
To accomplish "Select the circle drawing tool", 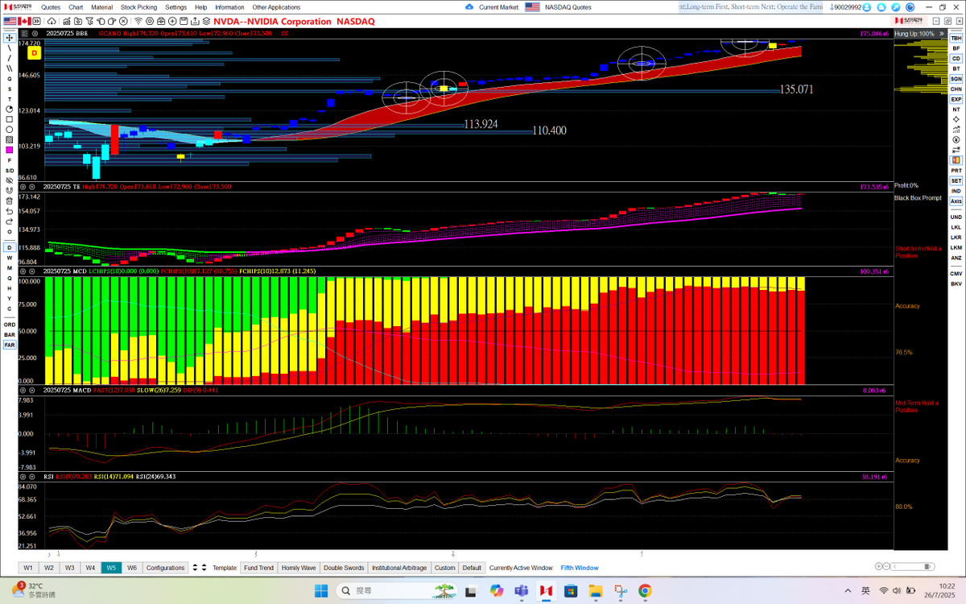I will point(10,130).
